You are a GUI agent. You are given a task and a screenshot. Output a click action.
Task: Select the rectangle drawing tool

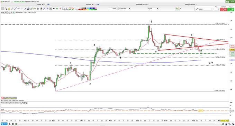tap(63, 9)
